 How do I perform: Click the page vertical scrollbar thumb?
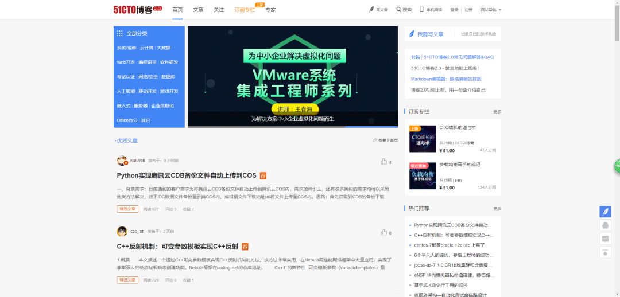[617, 23]
